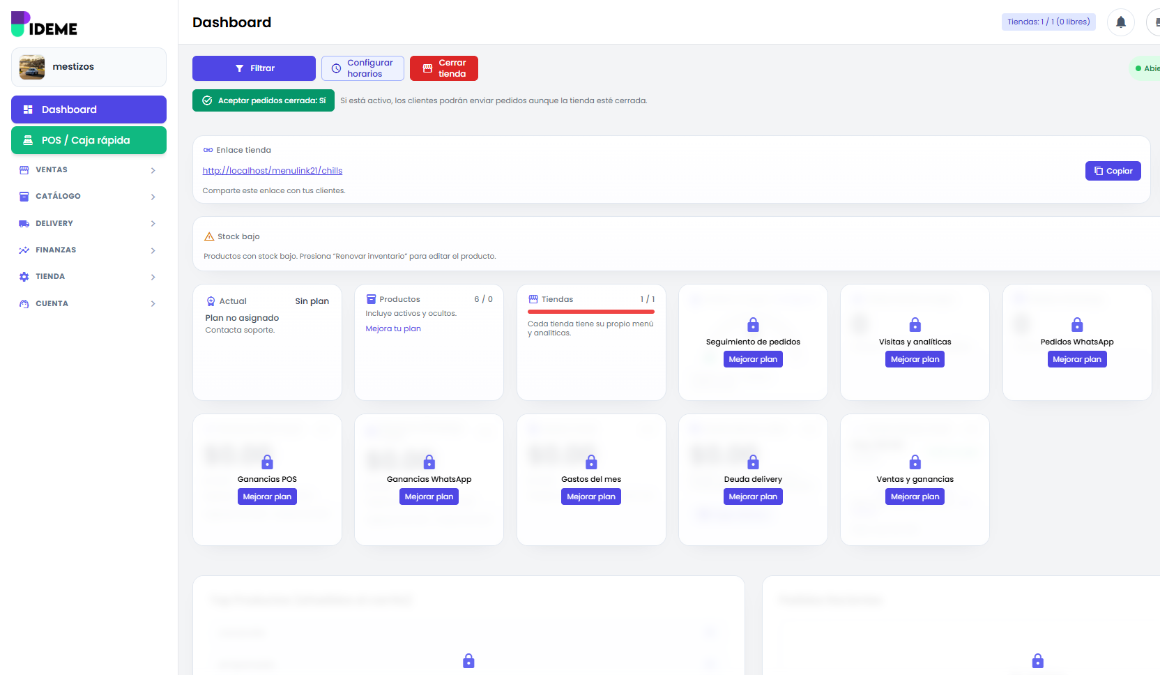Click Mejorar plan under Ganancias WhatsApp
Viewport: 1160px width, 675px height.
429,497
